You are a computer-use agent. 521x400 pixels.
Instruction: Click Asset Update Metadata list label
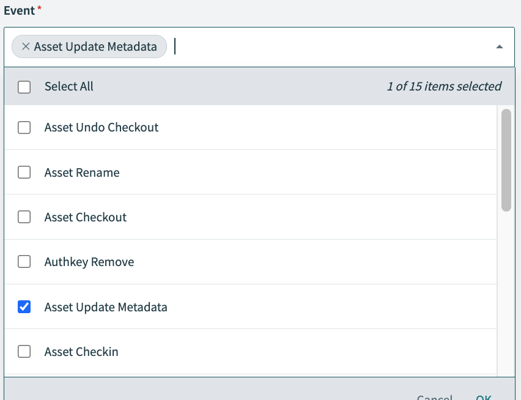coord(106,307)
